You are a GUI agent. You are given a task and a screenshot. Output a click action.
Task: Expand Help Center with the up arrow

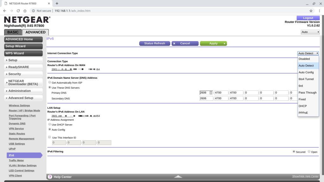[178, 177]
